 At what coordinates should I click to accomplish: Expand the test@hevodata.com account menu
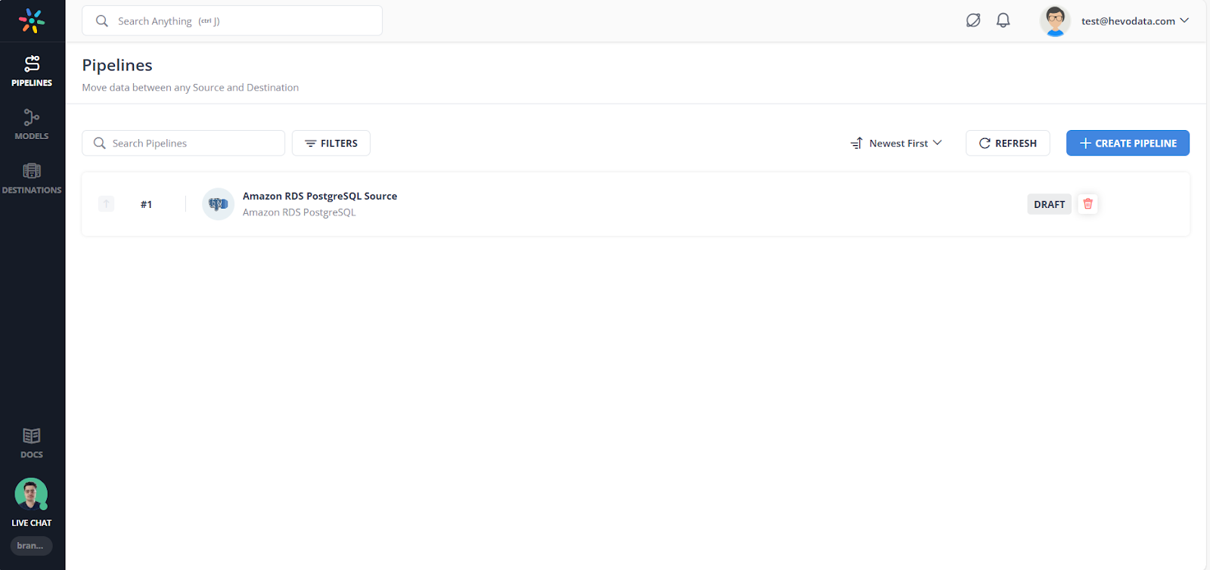1135,21
